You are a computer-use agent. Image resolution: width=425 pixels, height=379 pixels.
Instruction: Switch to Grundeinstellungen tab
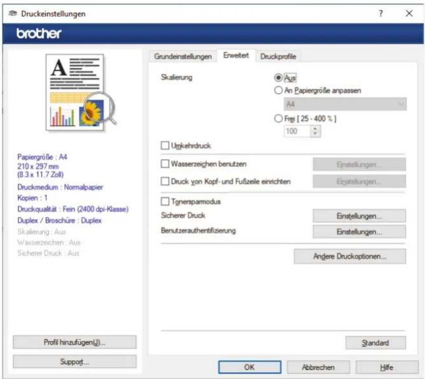183,56
